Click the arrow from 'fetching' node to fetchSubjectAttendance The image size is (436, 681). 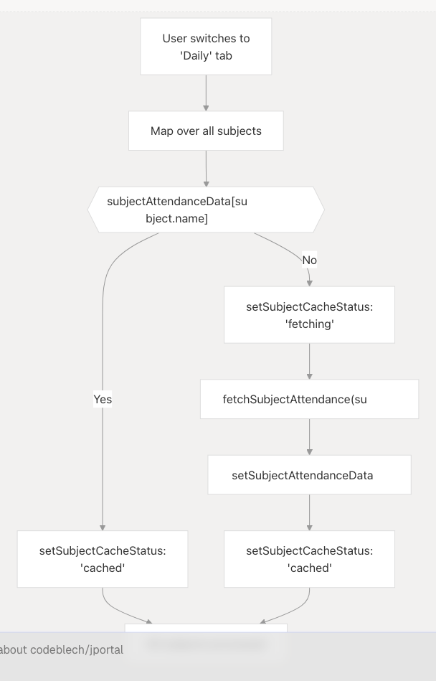coord(309,361)
